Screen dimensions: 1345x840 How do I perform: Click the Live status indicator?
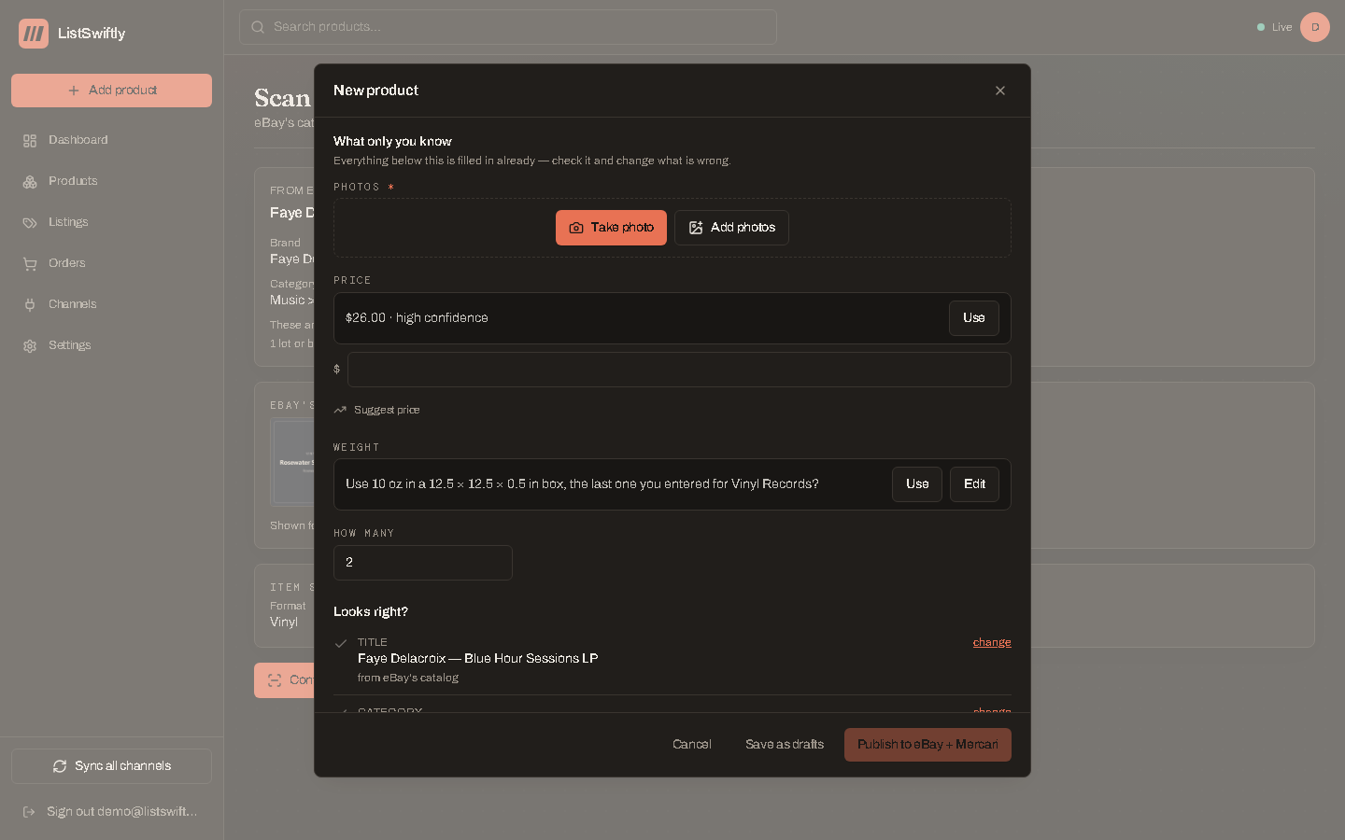tap(1274, 27)
